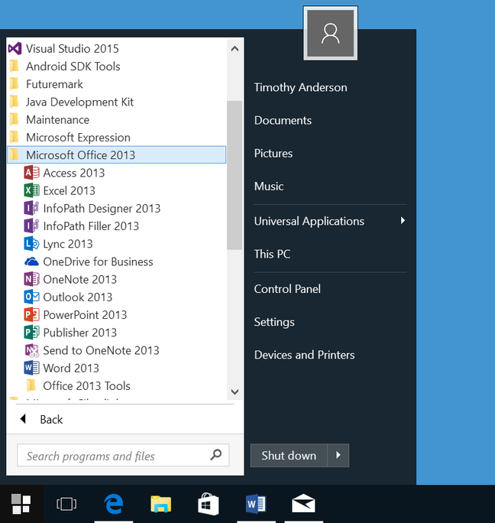Image resolution: width=495 pixels, height=523 pixels.
Task: Open Pictures from the Start menu
Action: click(x=273, y=154)
